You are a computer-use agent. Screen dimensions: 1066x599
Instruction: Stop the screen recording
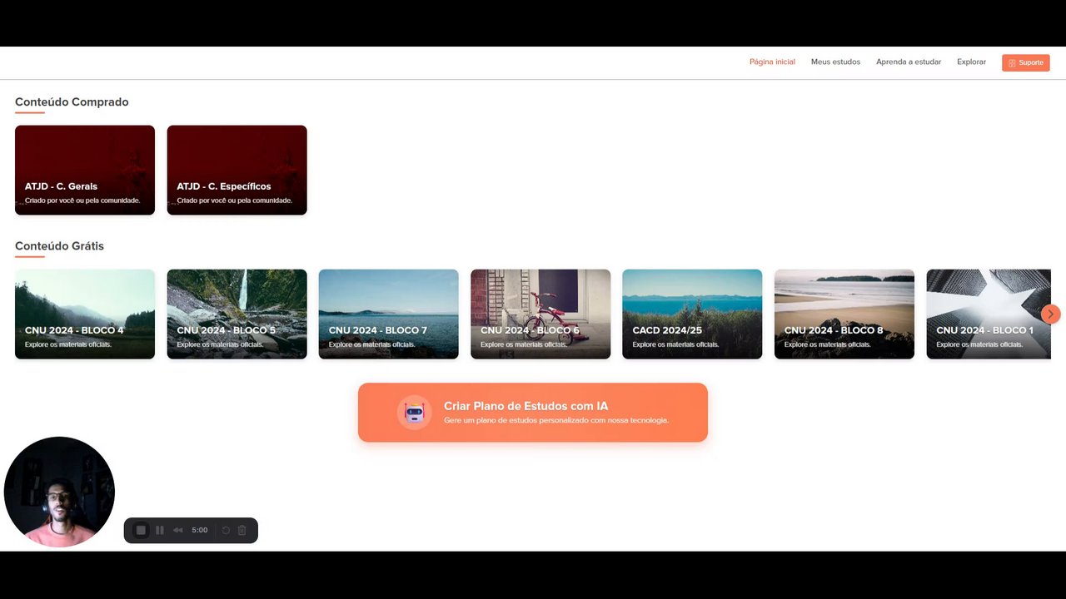(141, 530)
